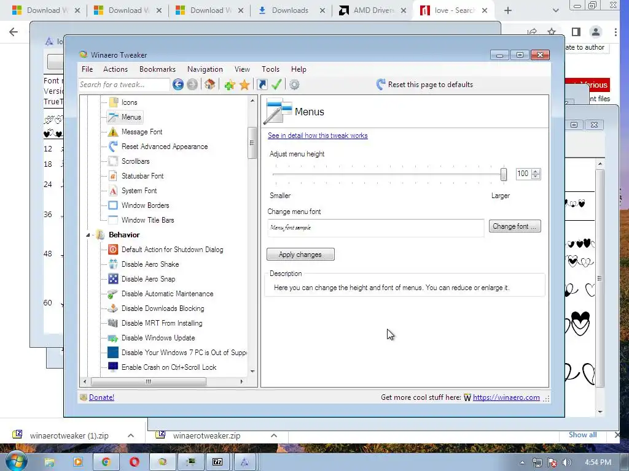Click the Disable Aero Snap icon
This screenshot has width=629, height=471.
point(113,279)
